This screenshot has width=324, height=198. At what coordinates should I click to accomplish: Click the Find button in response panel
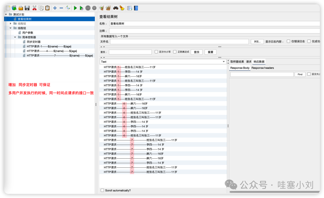click(300, 74)
